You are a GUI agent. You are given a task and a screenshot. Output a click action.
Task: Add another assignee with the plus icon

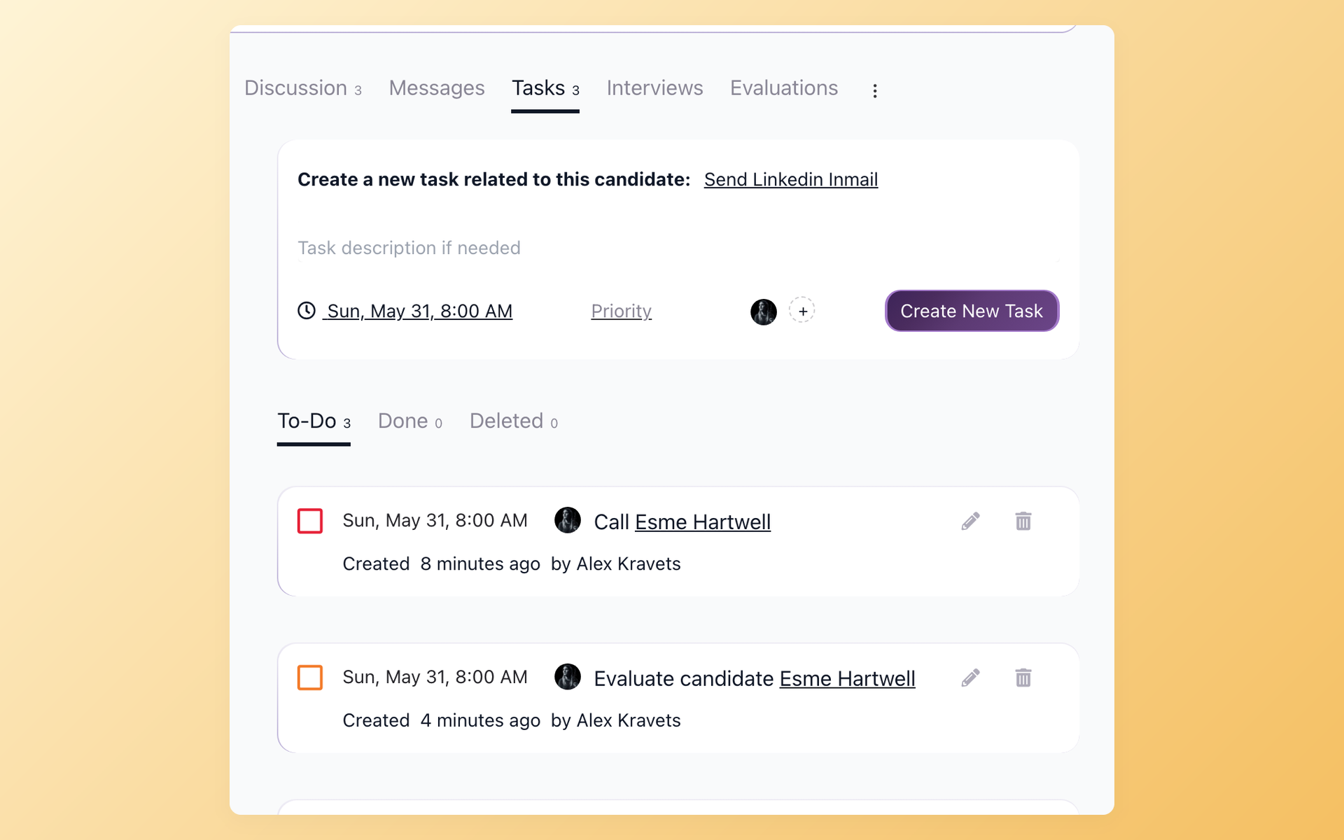click(x=802, y=311)
